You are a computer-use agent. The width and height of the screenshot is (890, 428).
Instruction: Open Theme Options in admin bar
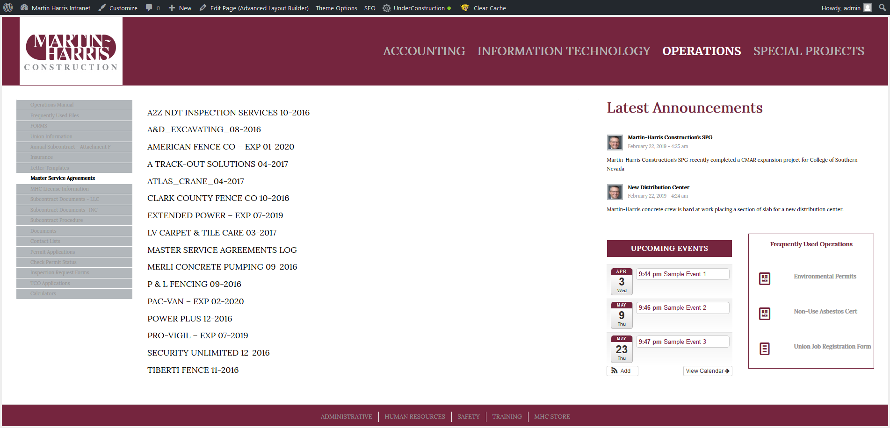pos(336,8)
